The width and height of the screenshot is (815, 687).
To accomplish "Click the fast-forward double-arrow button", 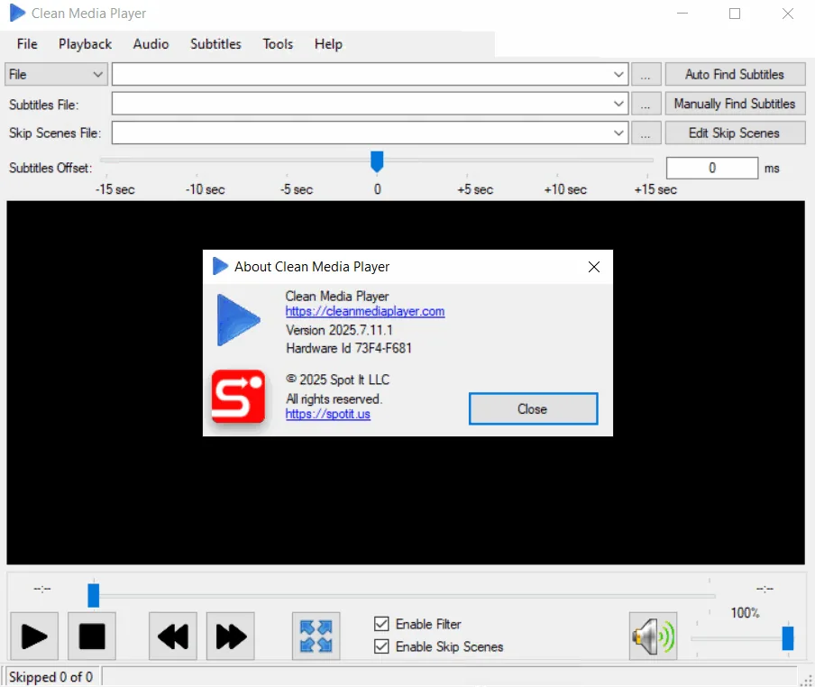I will [231, 637].
